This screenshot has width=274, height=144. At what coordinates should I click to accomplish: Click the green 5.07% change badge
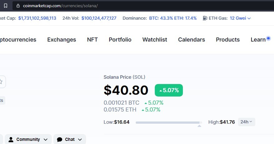coord(169,90)
